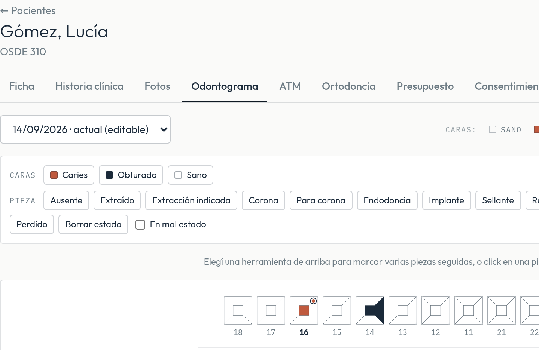Select tooth 12 diagram
This screenshot has width=539, height=350.
436,310
